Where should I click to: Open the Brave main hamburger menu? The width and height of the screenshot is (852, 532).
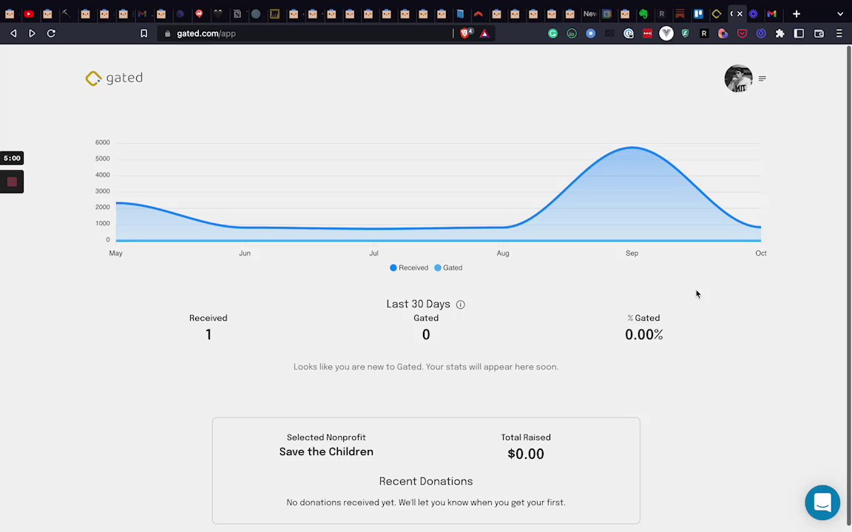click(839, 34)
